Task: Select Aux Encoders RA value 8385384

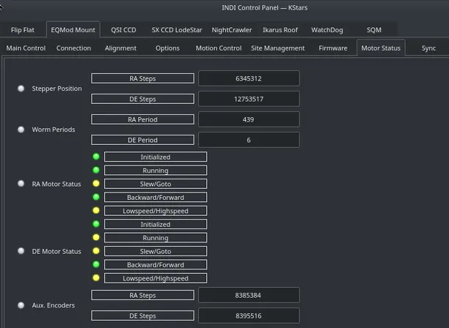Action: click(x=249, y=295)
